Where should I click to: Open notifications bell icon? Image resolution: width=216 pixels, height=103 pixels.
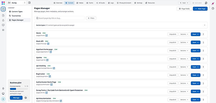click(3, 88)
